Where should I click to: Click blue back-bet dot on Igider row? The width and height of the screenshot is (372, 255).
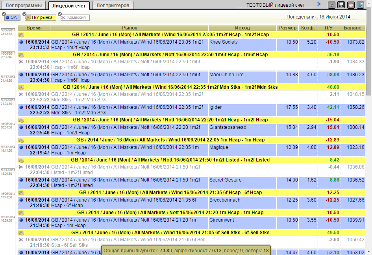pyautogui.click(x=21, y=107)
